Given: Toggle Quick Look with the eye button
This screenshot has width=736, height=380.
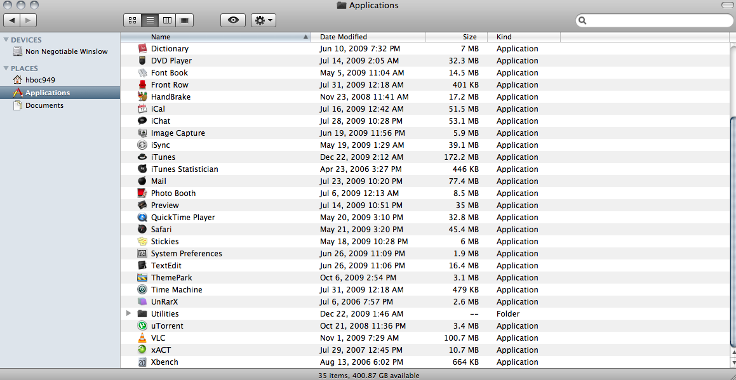Looking at the screenshot, I should point(233,20).
